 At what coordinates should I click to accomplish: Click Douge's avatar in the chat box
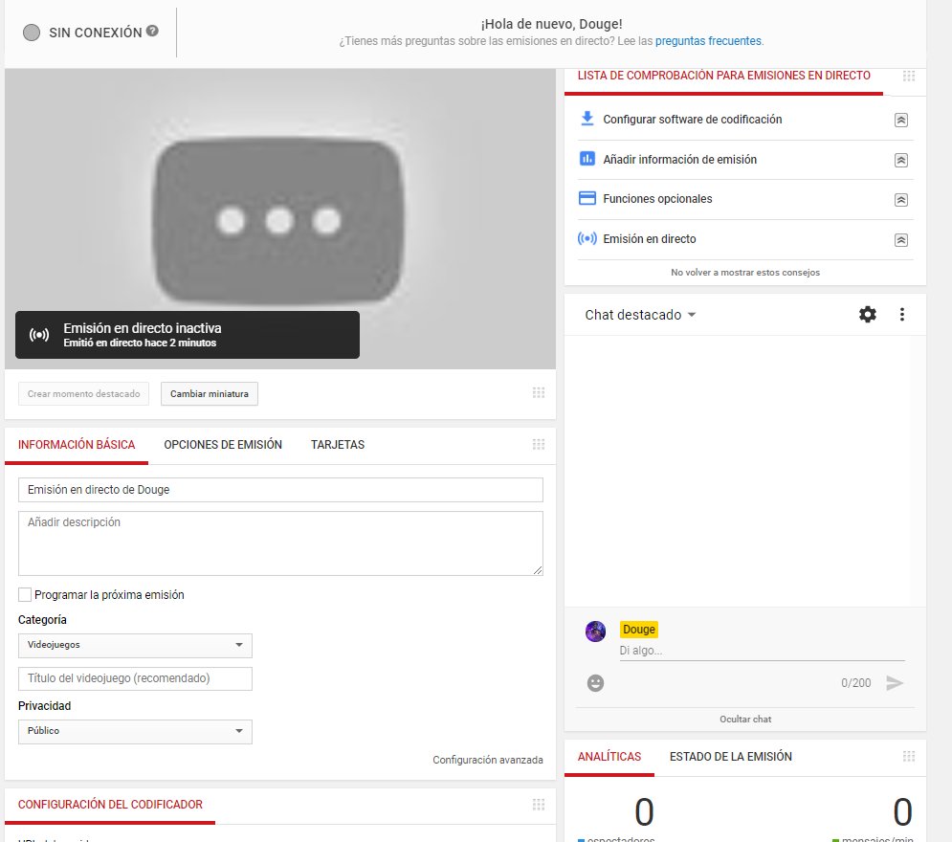[596, 631]
